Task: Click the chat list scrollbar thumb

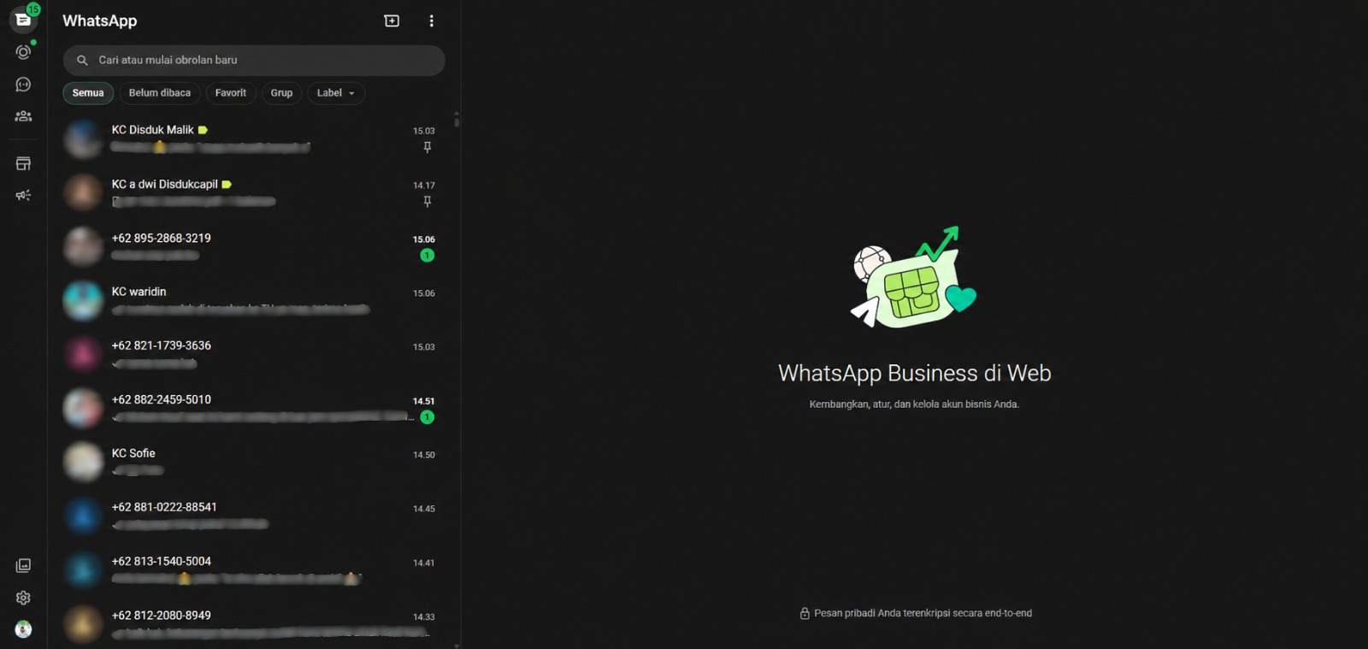Action: [457, 121]
